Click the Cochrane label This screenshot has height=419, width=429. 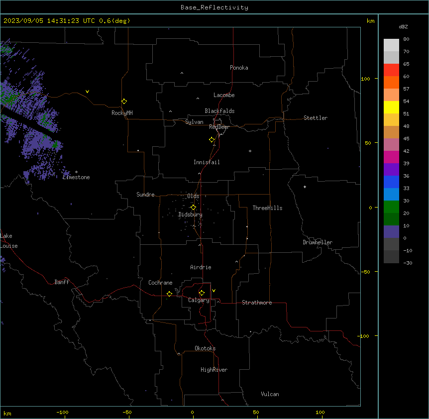point(160,283)
